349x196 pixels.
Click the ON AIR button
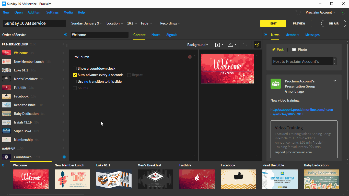coord(334,23)
